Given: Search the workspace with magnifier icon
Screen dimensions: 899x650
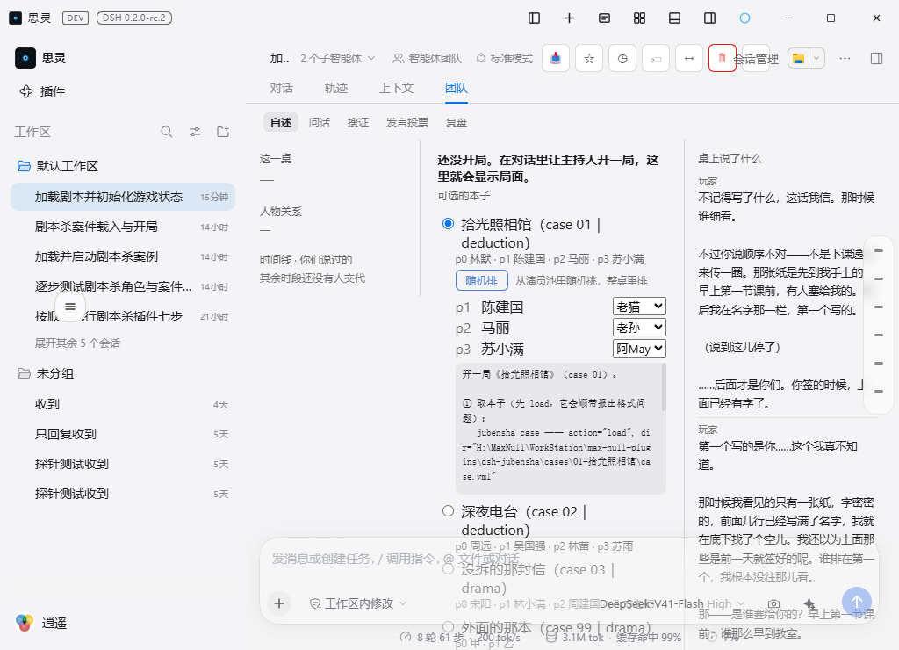Looking at the screenshot, I should 166,132.
